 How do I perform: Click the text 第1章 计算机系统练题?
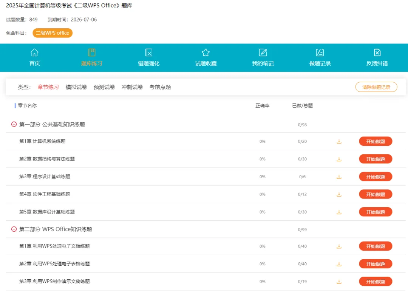(x=42, y=141)
